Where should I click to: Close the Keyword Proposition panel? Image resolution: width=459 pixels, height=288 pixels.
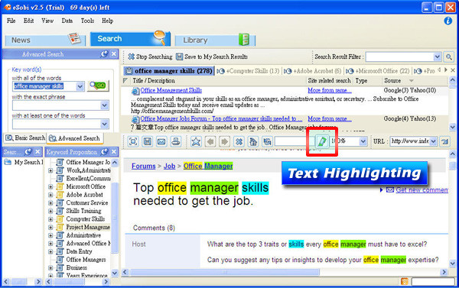(x=114, y=152)
